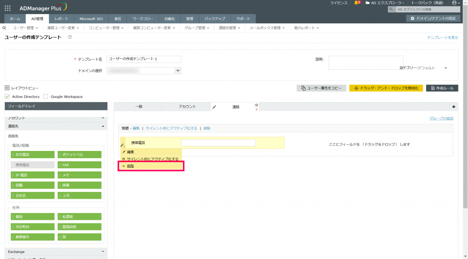This screenshot has width=468, height=259.
Task: Click the template name input field
Action: click(144, 59)
